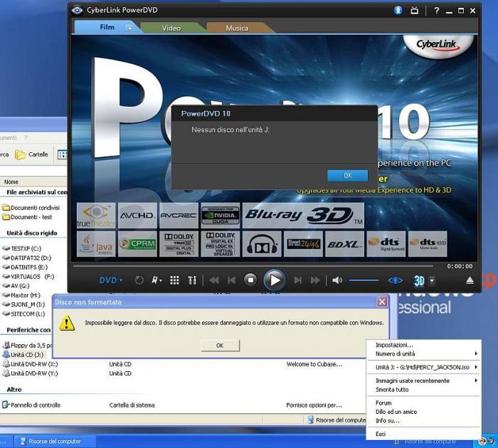Click the CyberLink logo badge
Image resolution: width=498 pixels, height=448 pixels.
pos(438,46)
